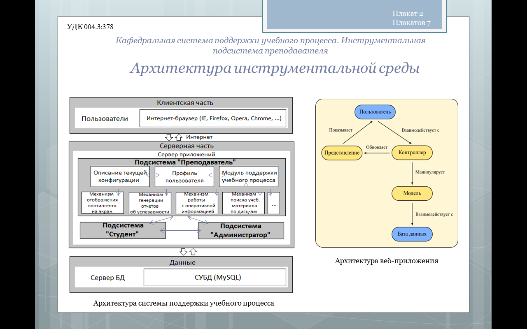Click the 'Клиентская часть' header
Screen dimensions: 527x329
(185, 103)
